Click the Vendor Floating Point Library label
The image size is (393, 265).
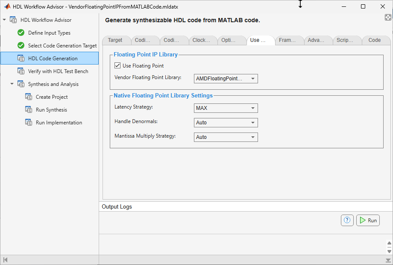pos(148,77)
